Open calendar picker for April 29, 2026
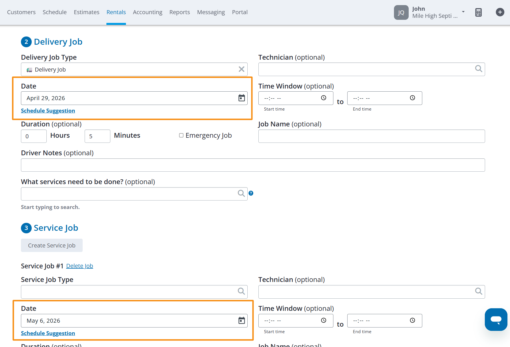510x347 pixels. click(241, 98)
